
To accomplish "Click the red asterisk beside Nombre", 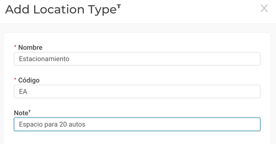I will [15, 46].
